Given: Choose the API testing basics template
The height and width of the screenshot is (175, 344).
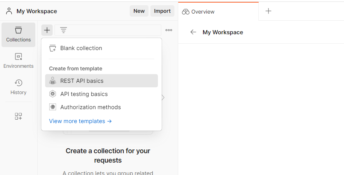Looking at the screenshot, I should click(84, 94).
